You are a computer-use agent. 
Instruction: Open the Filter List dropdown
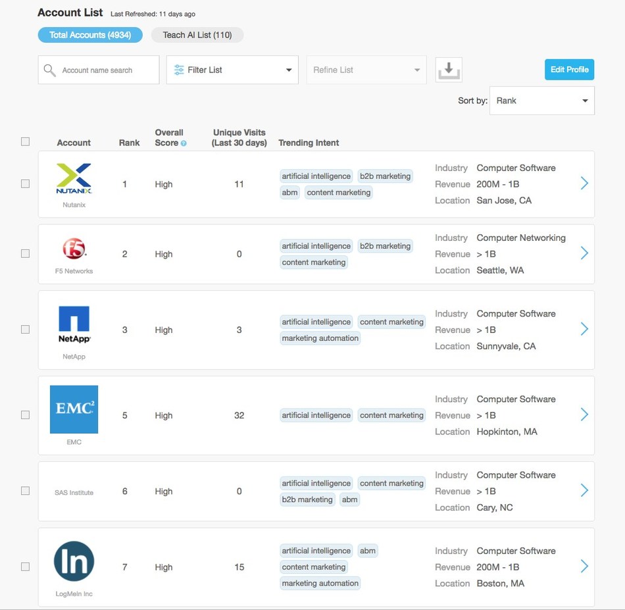click(x=232, y=69)
